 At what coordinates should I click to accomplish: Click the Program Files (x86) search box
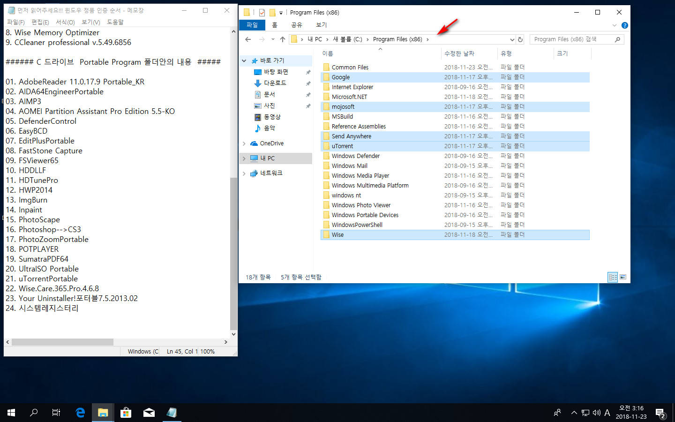point(577,39)
